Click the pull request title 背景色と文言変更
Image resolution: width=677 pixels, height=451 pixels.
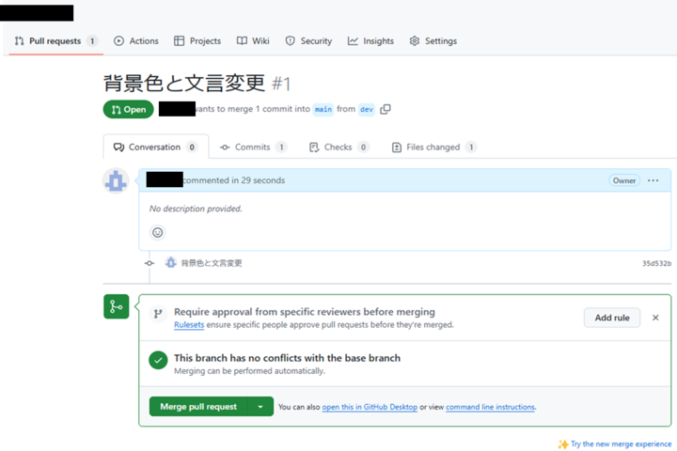point(184,83)
